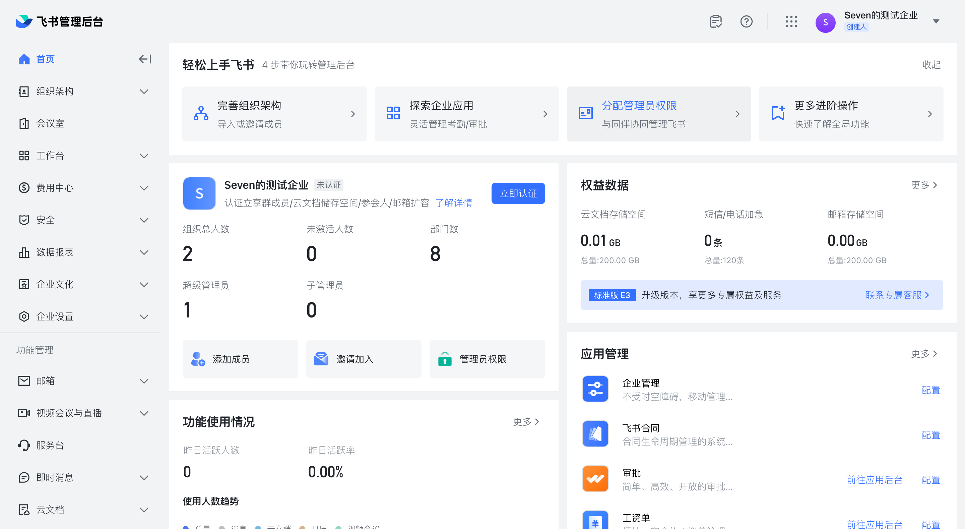
Task: Open 服务台 from the sidebar
Action: [x=50, y=446]
